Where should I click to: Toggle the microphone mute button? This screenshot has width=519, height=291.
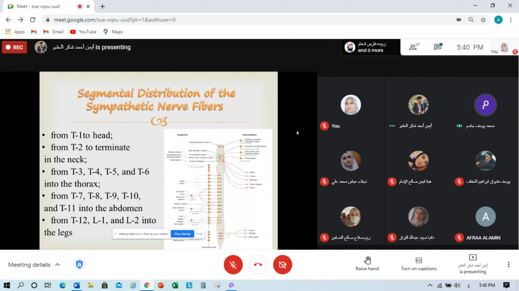233,265
